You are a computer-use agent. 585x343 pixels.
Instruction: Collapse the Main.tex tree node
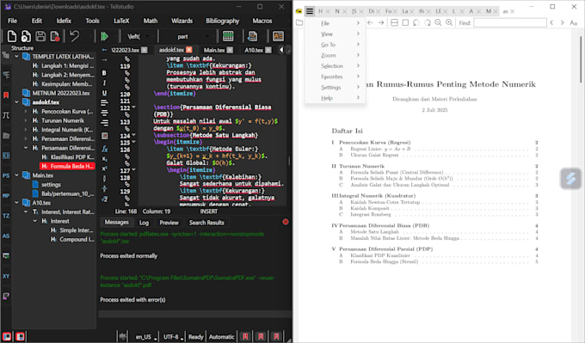(17, 175)
